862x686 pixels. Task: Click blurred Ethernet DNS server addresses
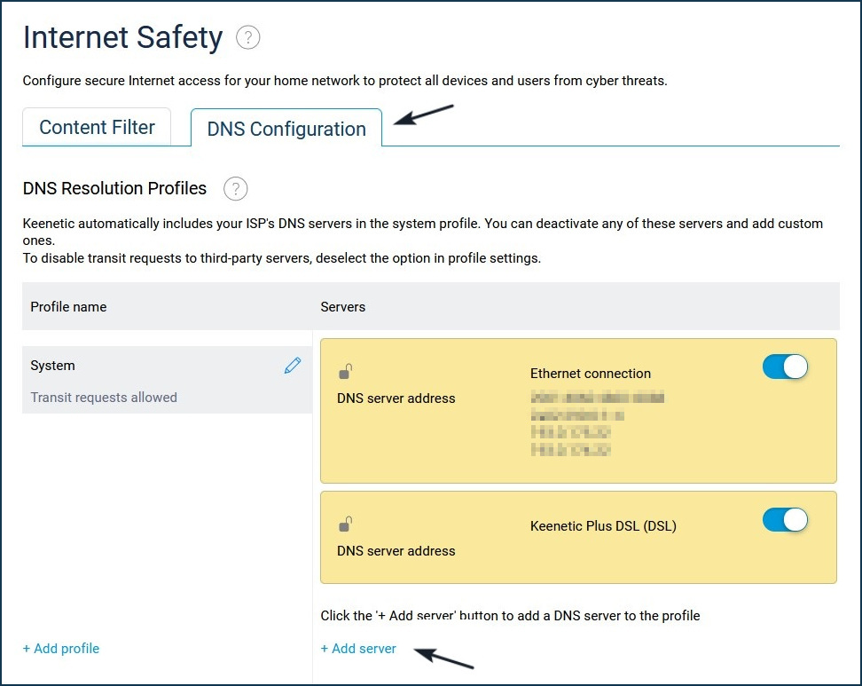[598, 423]
